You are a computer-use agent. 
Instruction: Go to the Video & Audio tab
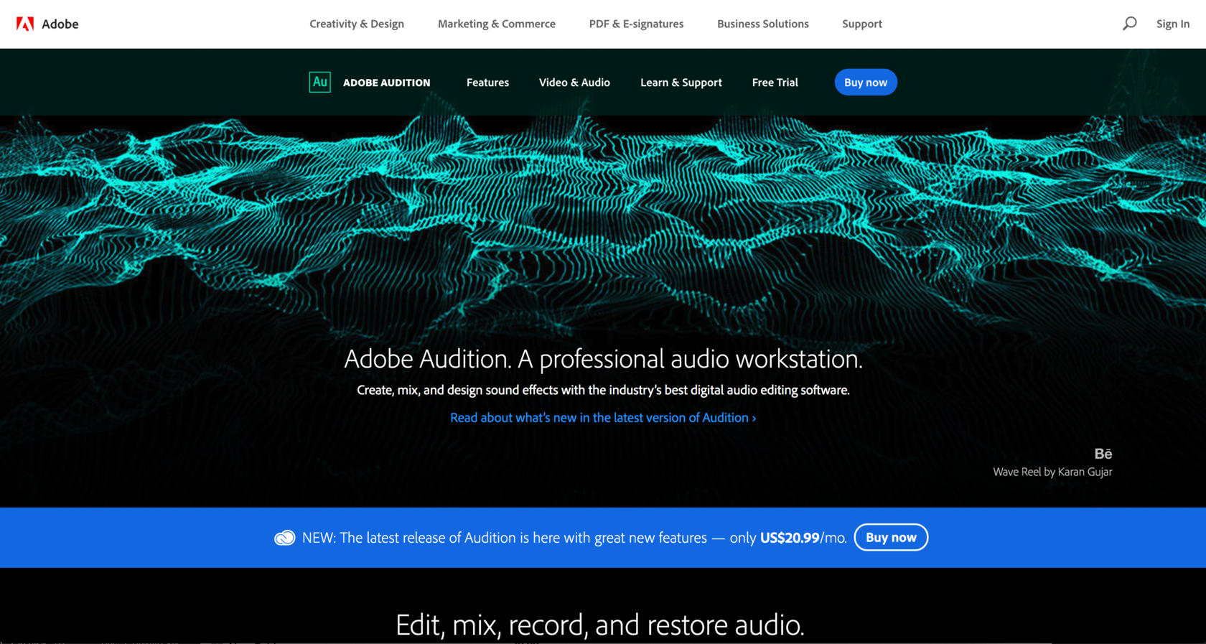click(x=574, y=83)
